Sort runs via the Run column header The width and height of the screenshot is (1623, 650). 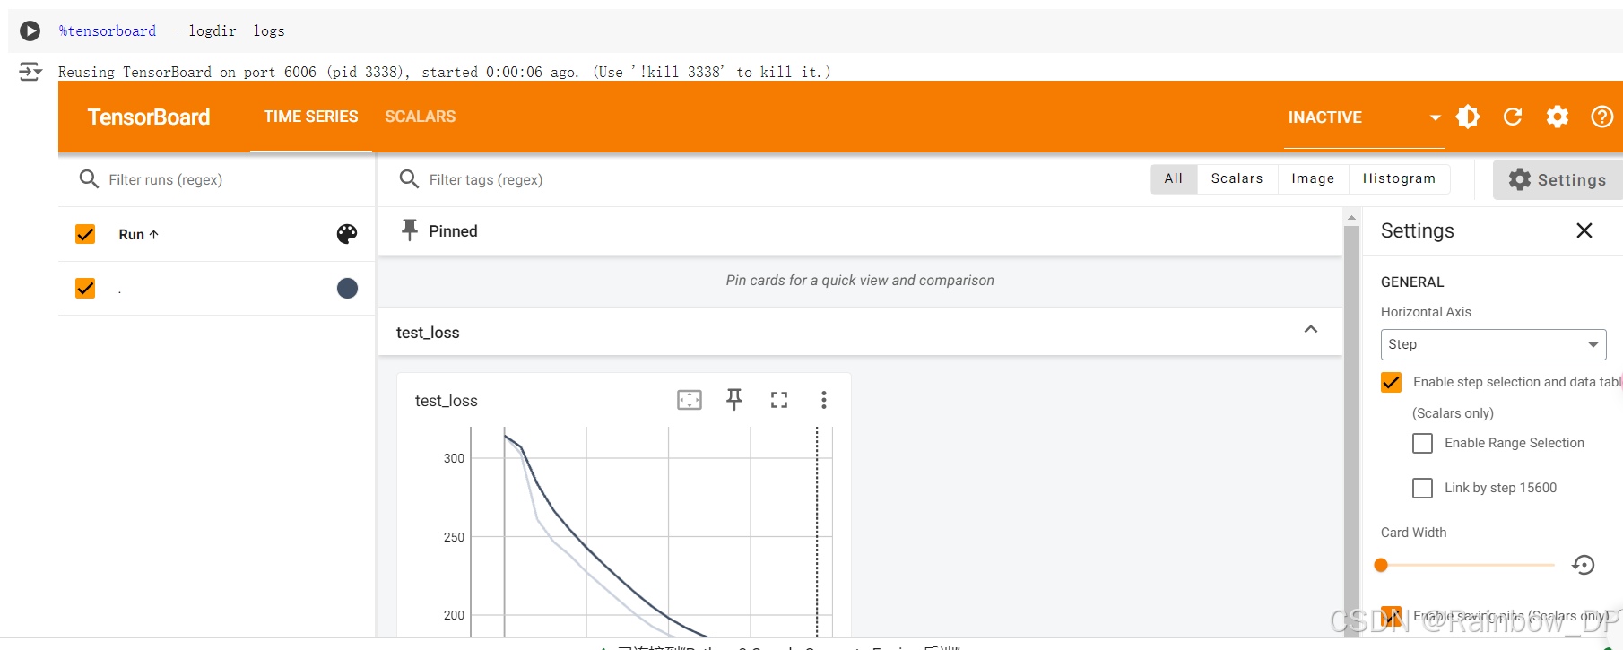[139, 234]
